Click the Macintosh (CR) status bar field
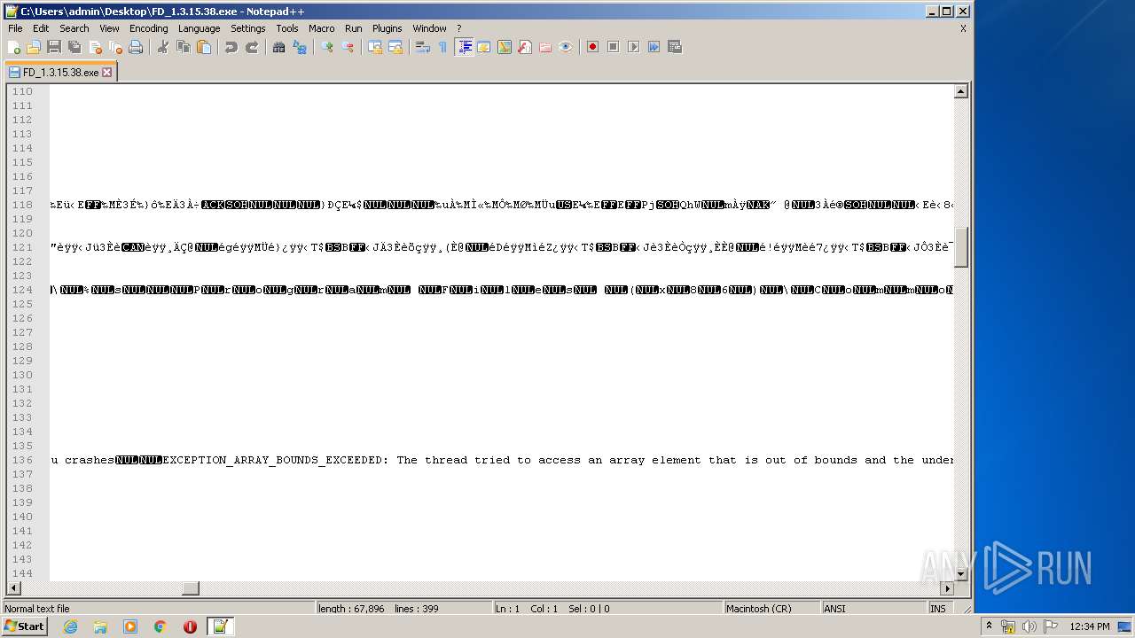1135x638 pixels. (771, 609)
